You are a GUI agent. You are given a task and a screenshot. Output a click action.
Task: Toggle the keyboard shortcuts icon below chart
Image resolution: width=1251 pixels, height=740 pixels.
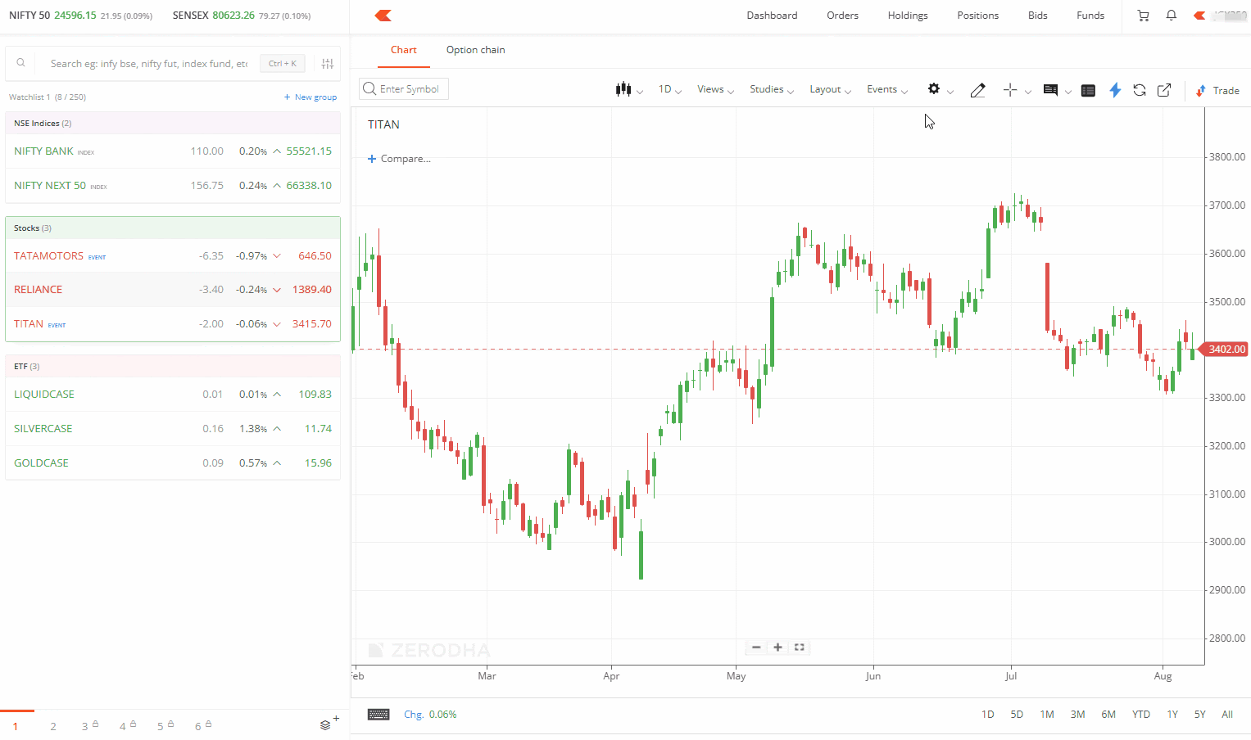[378, 714]
